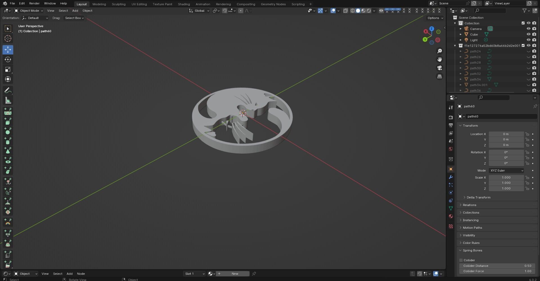Open rotation Mode XYZ Euler dropdown
This screenshot has width=540, height=281.
click(x=506, y=171)
